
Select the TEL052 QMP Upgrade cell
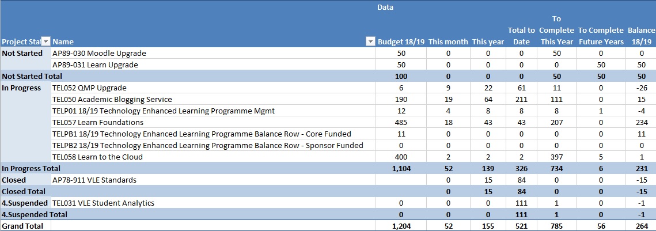89,88
